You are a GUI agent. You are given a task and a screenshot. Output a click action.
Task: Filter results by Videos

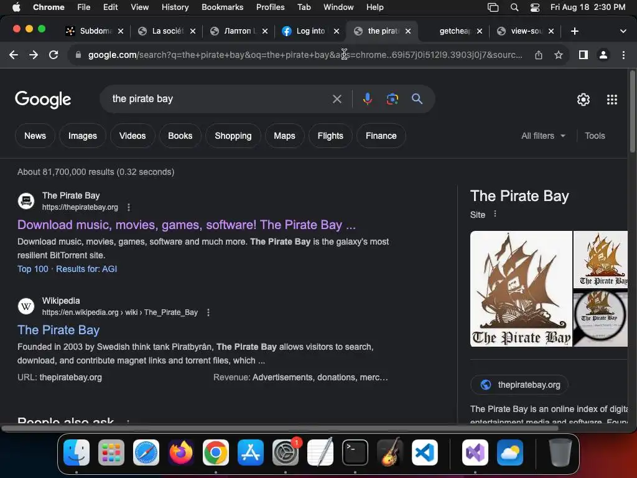(133, 136)
